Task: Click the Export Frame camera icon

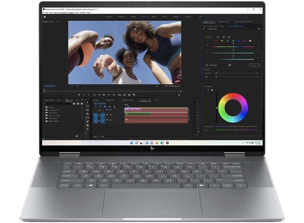Action: tap(129, 95)
